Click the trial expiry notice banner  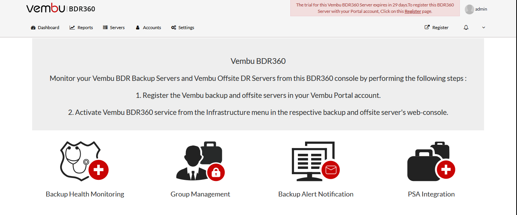point(375,8)
